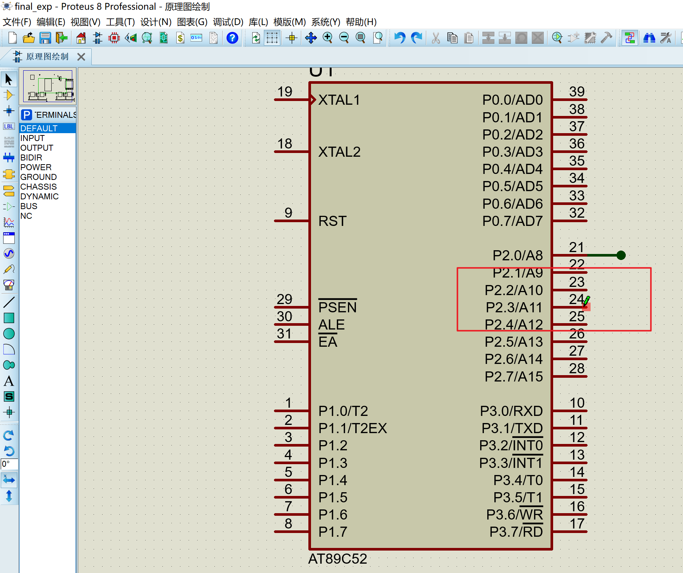The image size is (683, 573).
Task: Select the 2D Arc drawing tool
Action: (x=9, y=349)
